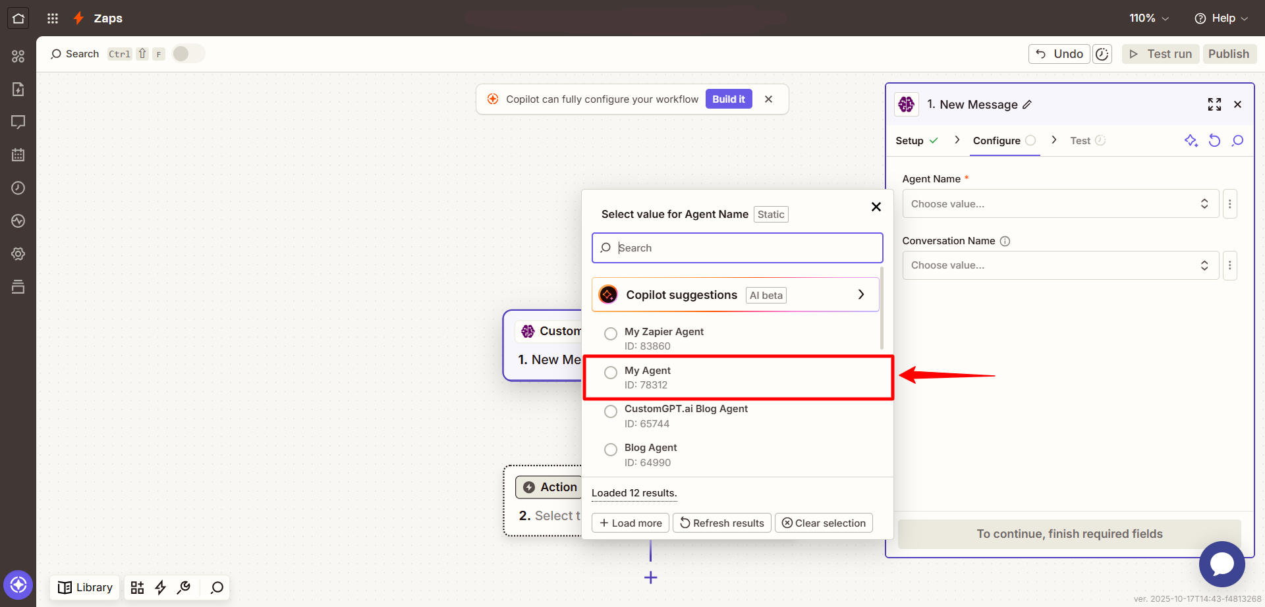Viewport: 1265px width, 607px height.
Task: Expand the New Message panel to full screen
Action: tap(1214, 104)
